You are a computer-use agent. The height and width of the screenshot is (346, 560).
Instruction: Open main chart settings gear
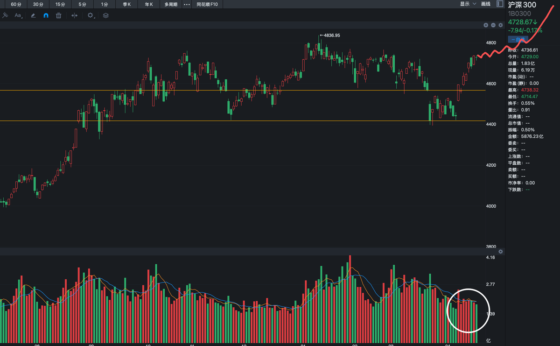click(x=500, y=25)
